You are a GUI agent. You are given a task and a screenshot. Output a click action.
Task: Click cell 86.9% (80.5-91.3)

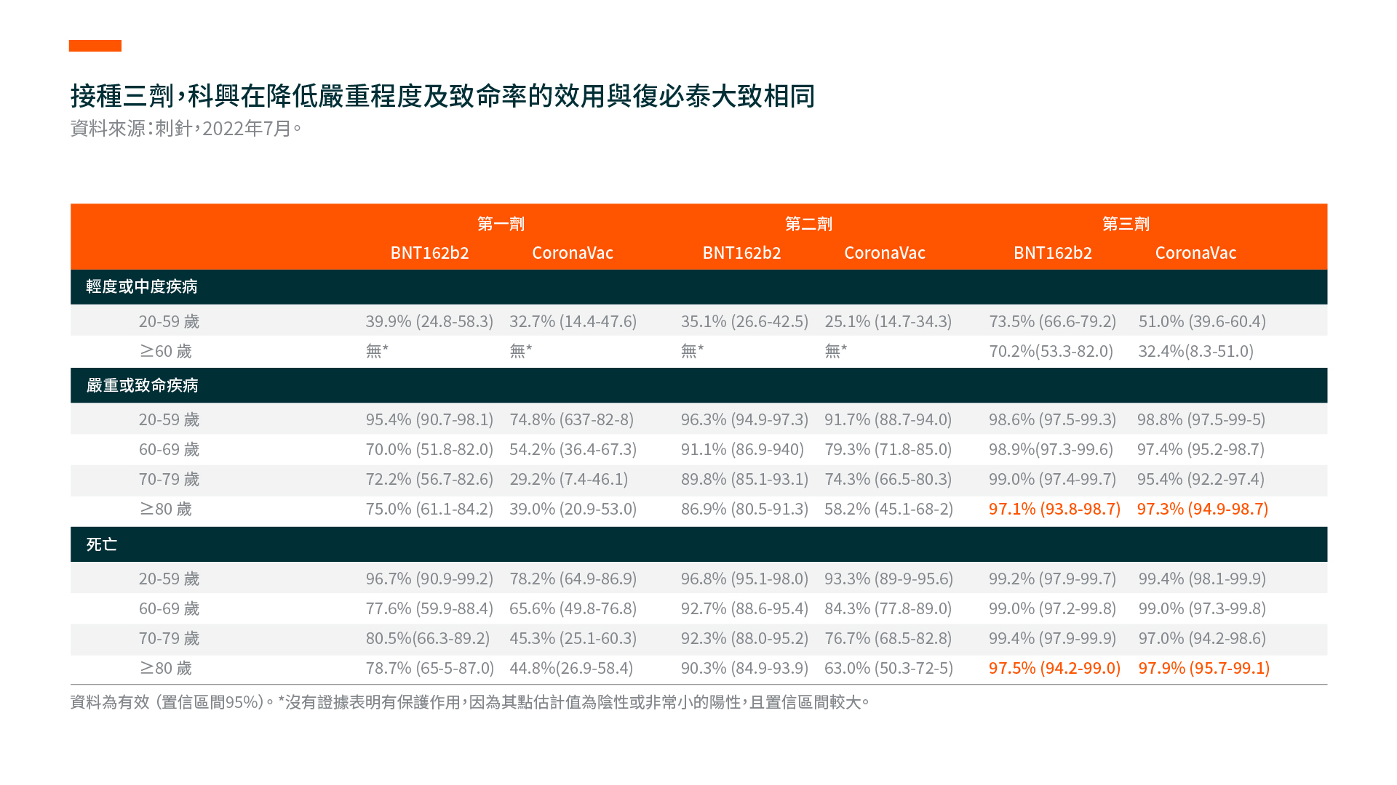tap(744, 509)
